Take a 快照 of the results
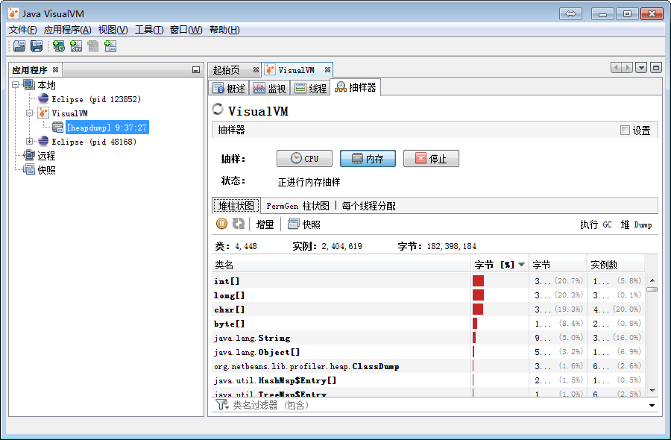This screenshot has width=671, height=440. coord(304,224)
